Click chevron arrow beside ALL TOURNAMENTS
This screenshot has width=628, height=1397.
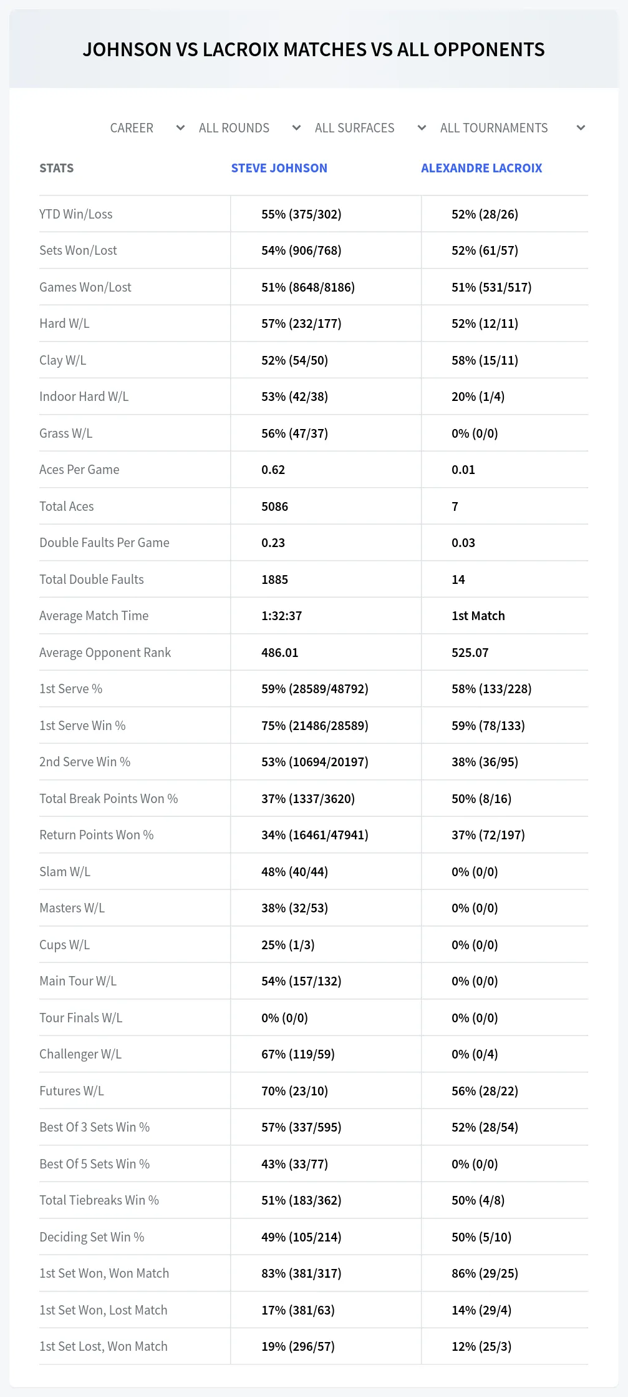pyautogui.click(x=581, y=128)
